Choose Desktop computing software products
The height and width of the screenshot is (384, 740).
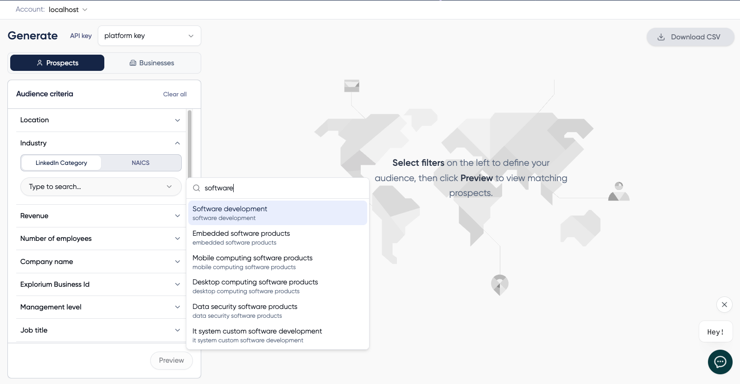pos(278,286)
